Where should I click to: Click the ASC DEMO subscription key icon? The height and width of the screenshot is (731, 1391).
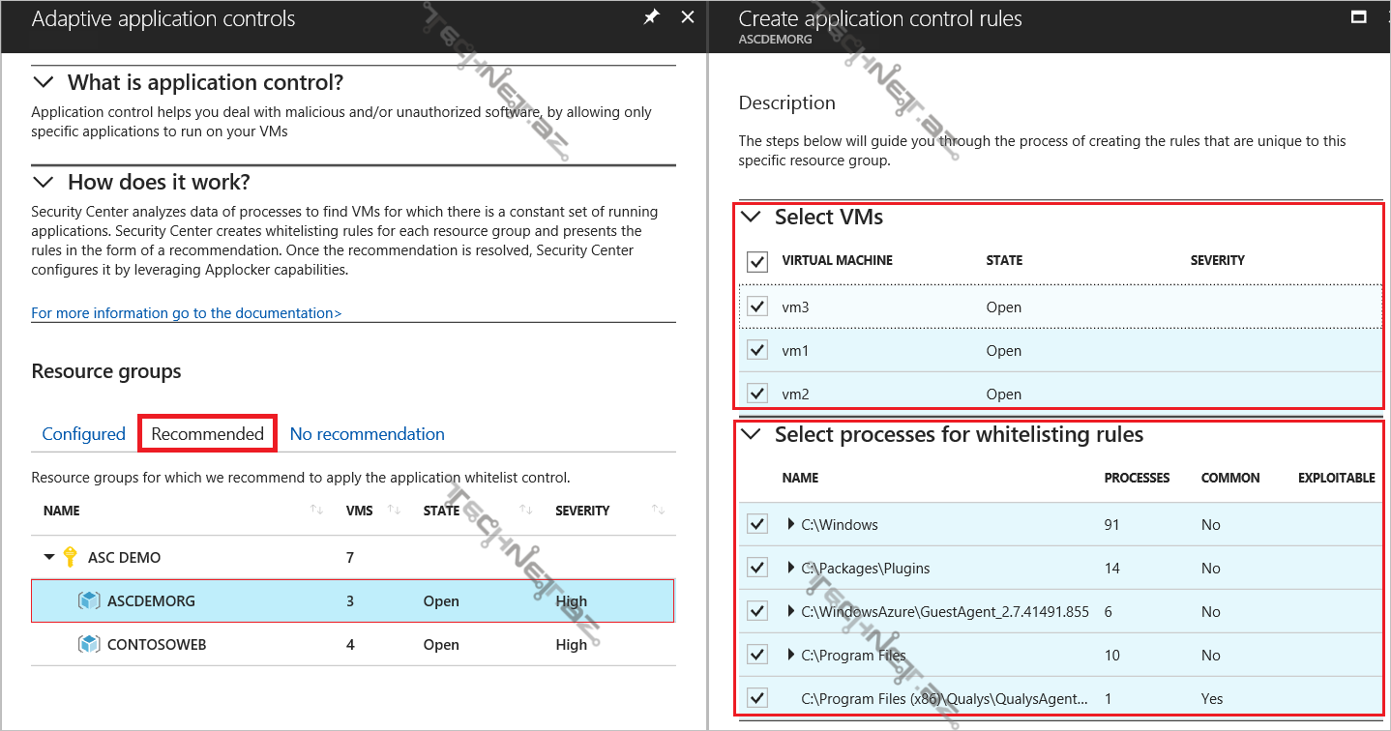pos(70,557)
